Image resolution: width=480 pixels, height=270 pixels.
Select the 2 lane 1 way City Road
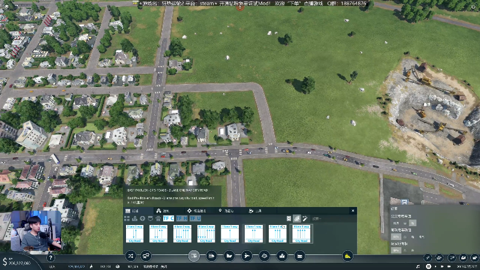point(254,233)
